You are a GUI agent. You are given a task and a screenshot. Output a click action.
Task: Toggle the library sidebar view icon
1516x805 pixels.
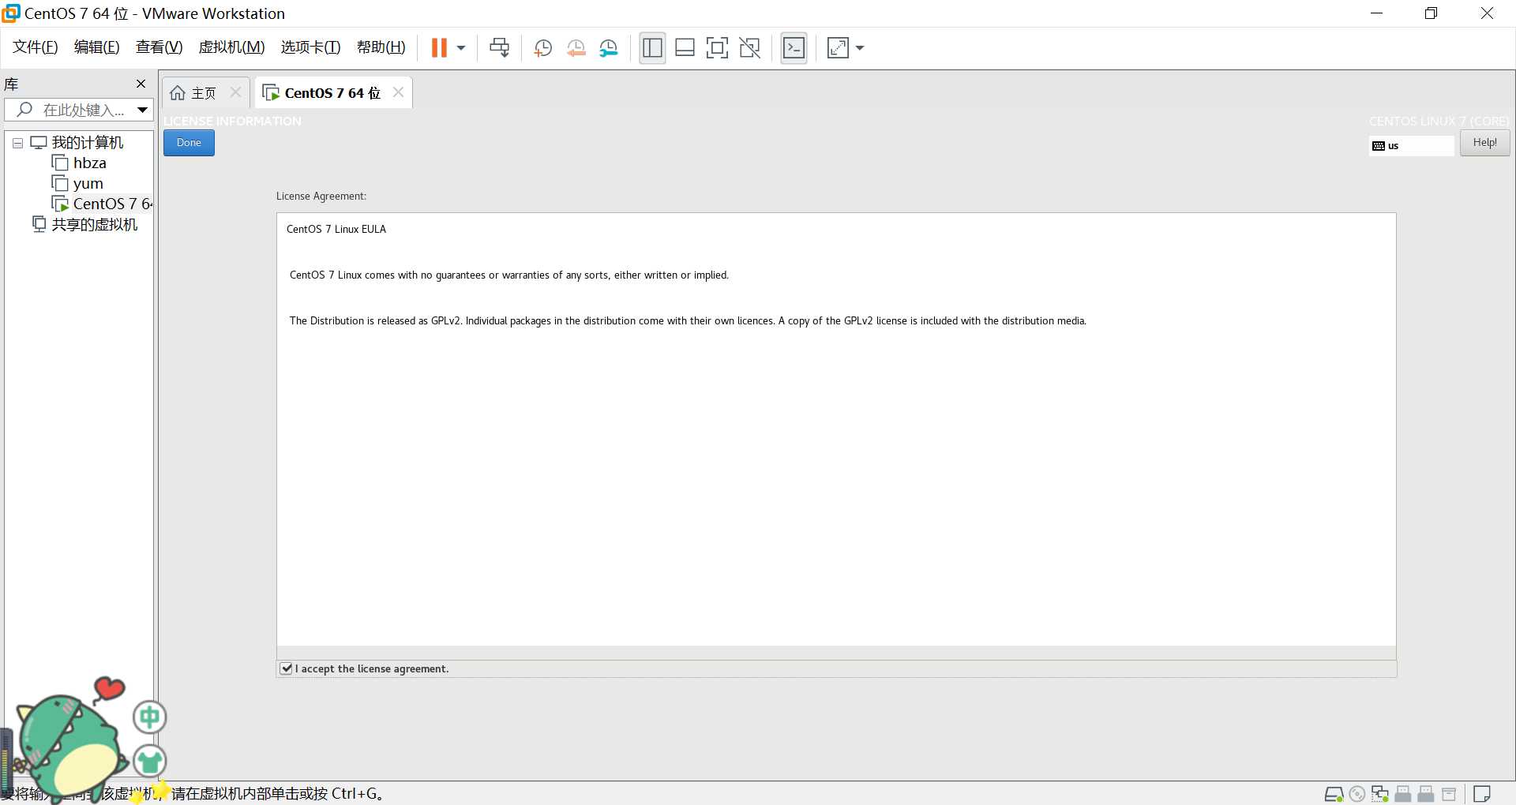652,48
